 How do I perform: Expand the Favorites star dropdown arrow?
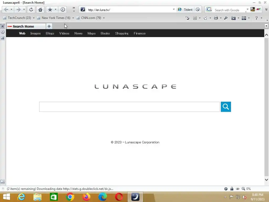click(55, 9)
